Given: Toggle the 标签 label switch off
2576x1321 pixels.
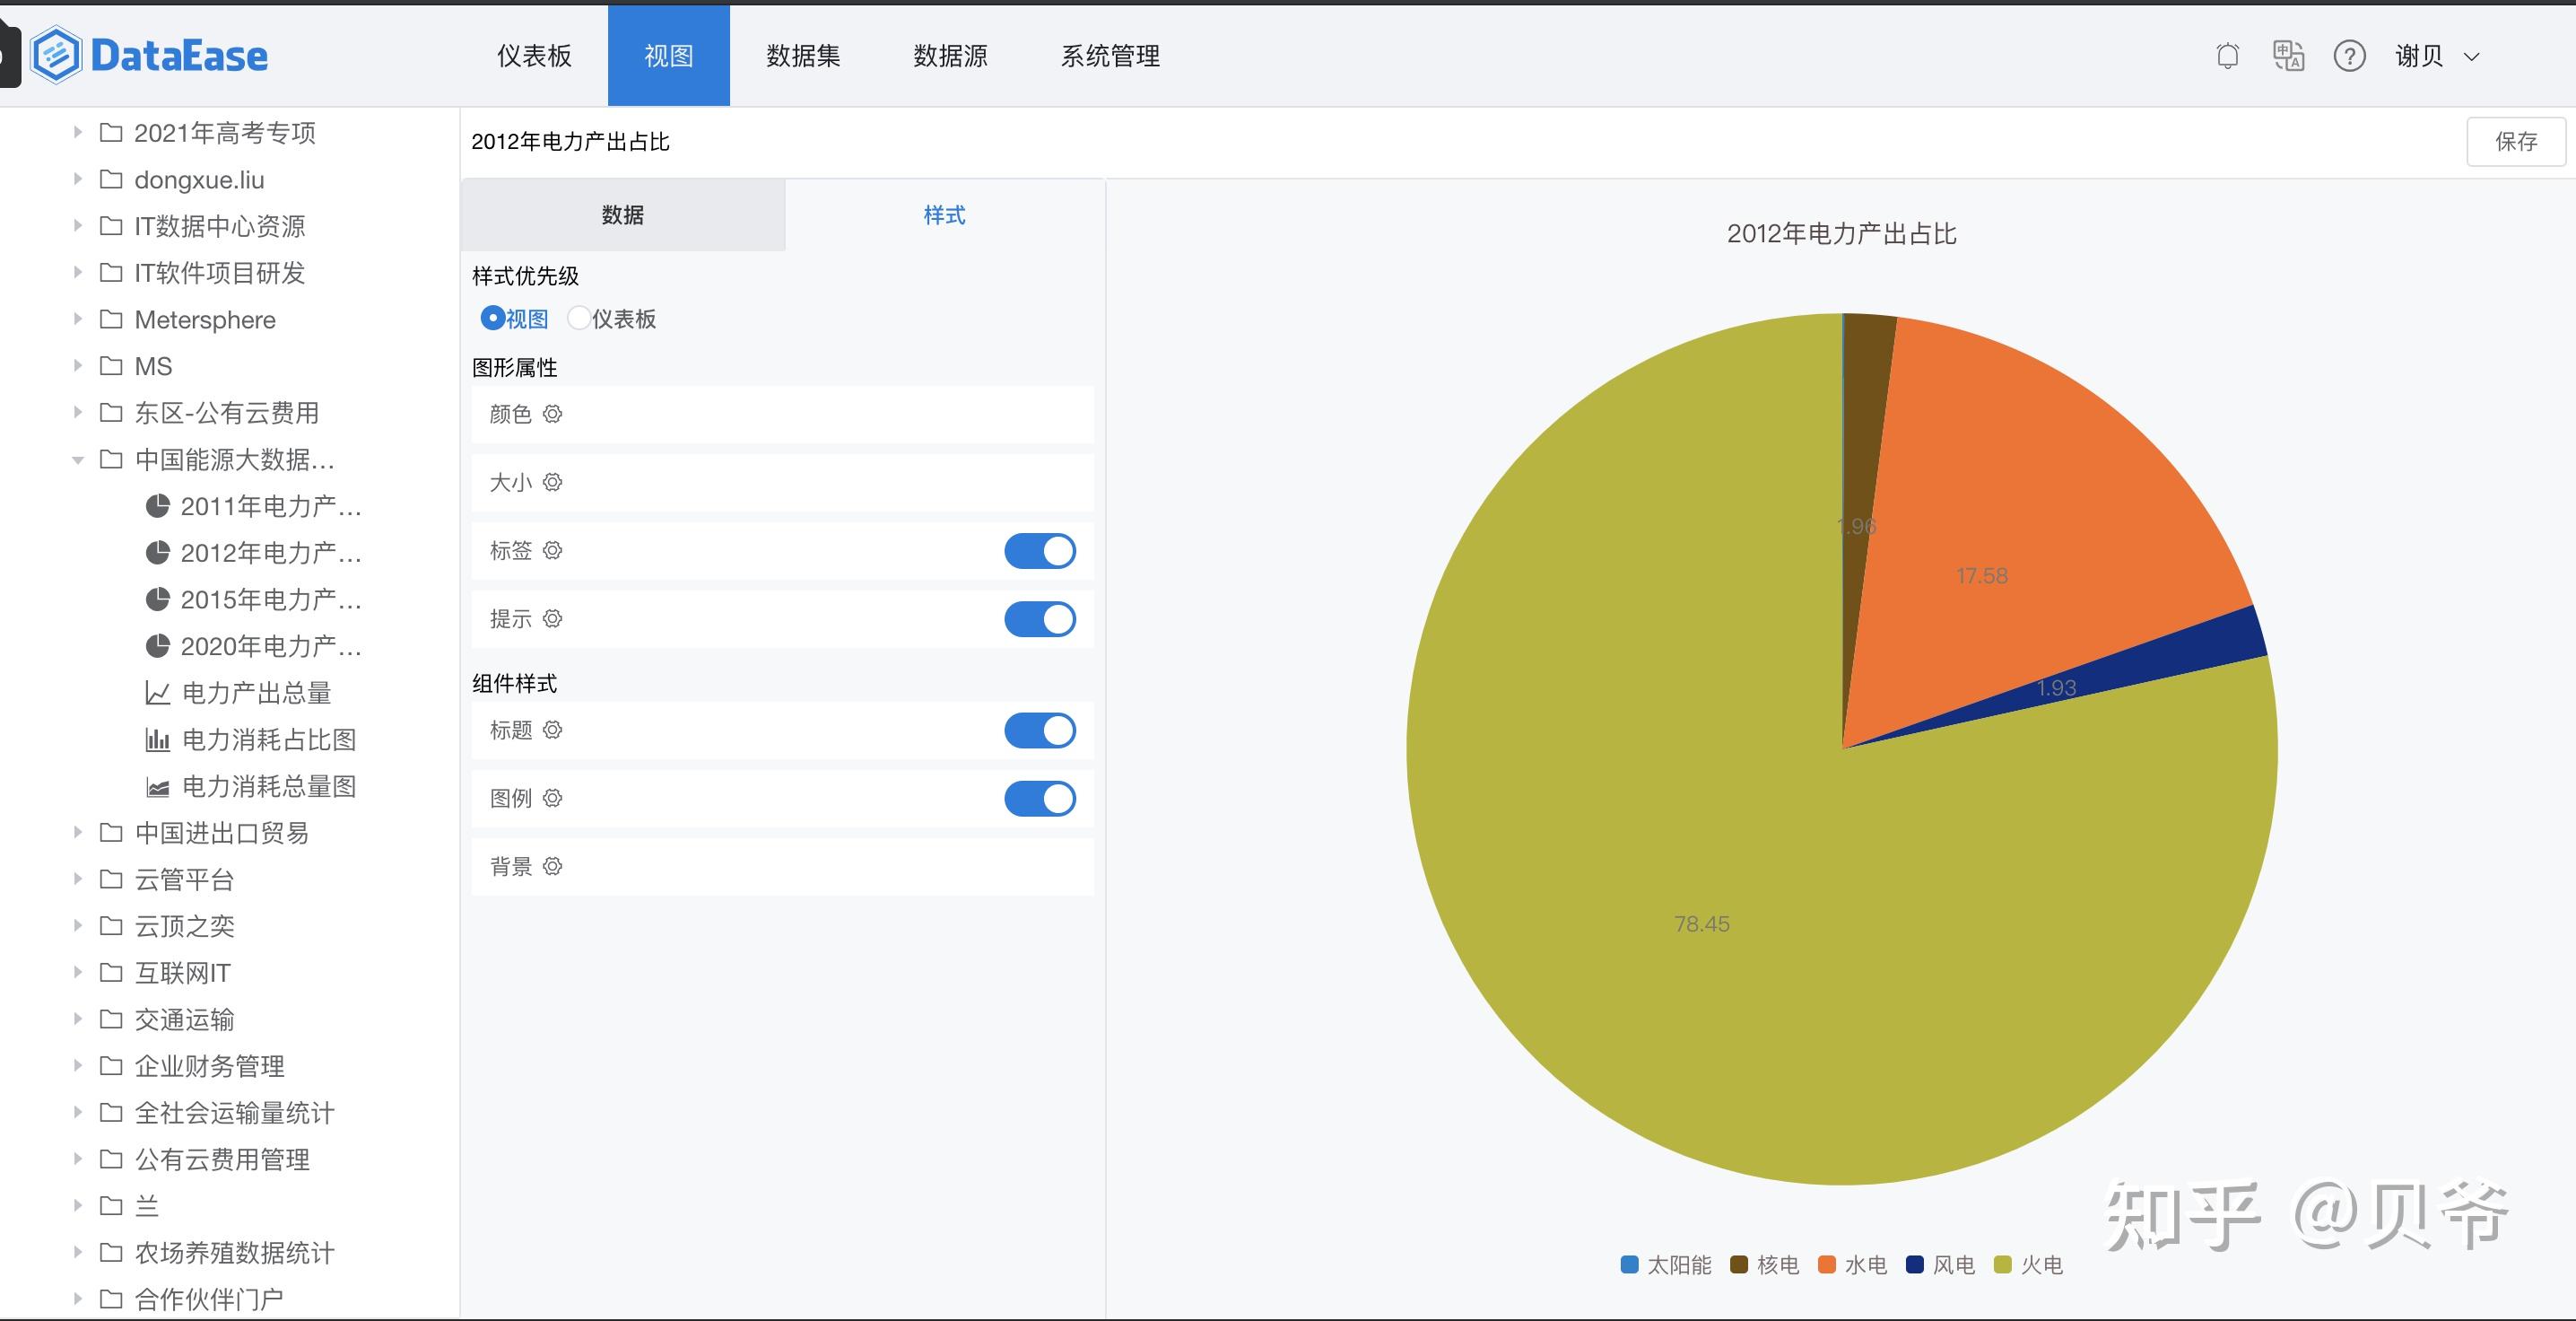Looking at the screenshot, I should pos(1040,550).
